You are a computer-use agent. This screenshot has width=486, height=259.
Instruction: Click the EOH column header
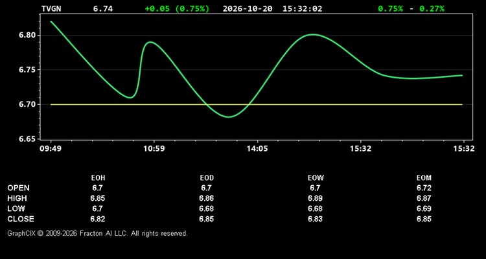[x=98, y=178]
